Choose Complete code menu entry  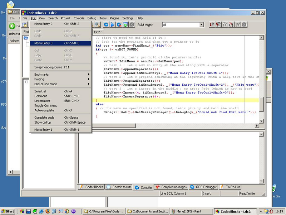tap(60, 118)
